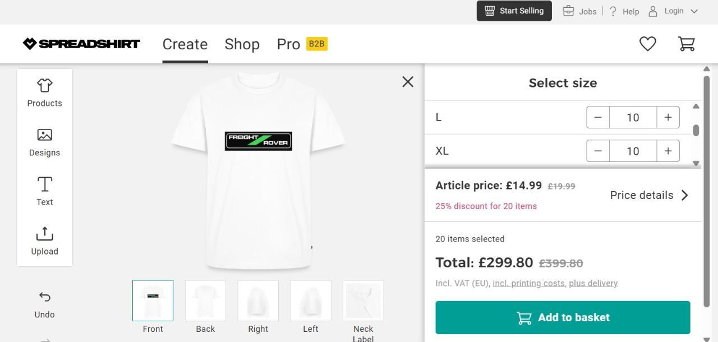The height and width of the screenshot is (342, 718).
Task: Open the shopping basket icon
Action: [687, 44]
